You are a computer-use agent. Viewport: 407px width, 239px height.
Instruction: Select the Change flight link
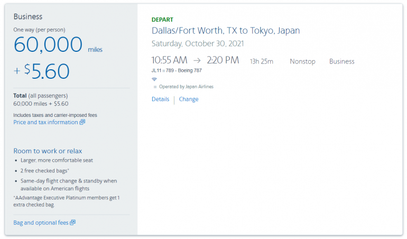click(x=189, y=99)
